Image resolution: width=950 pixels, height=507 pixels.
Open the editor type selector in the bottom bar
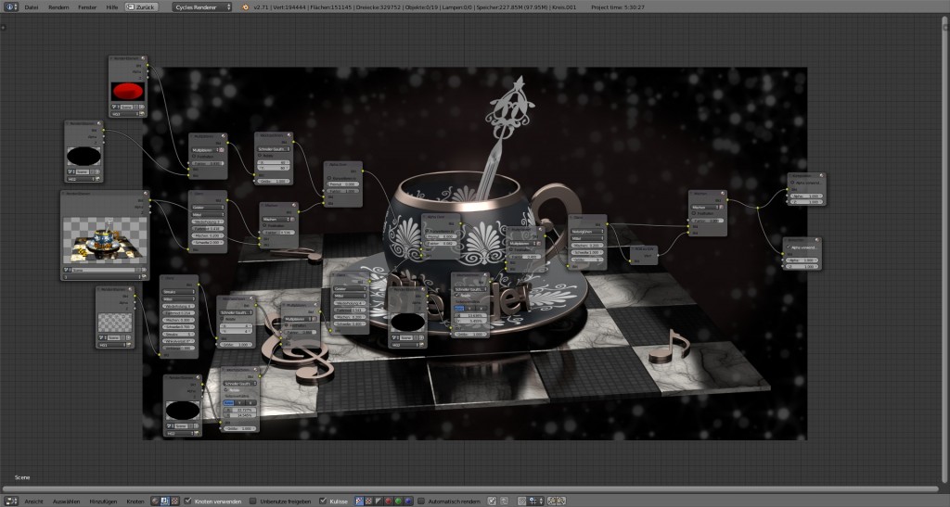click(11, 501)
